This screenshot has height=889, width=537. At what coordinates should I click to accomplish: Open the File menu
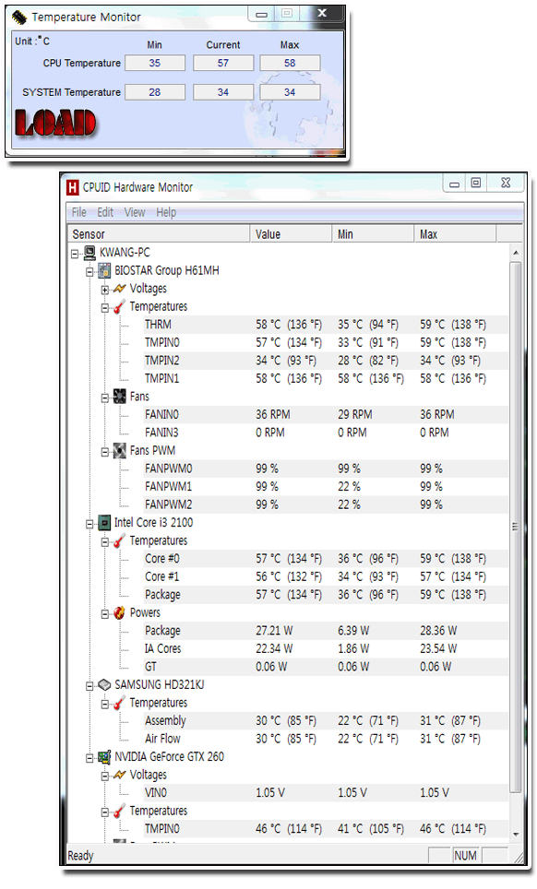[78, 213]
